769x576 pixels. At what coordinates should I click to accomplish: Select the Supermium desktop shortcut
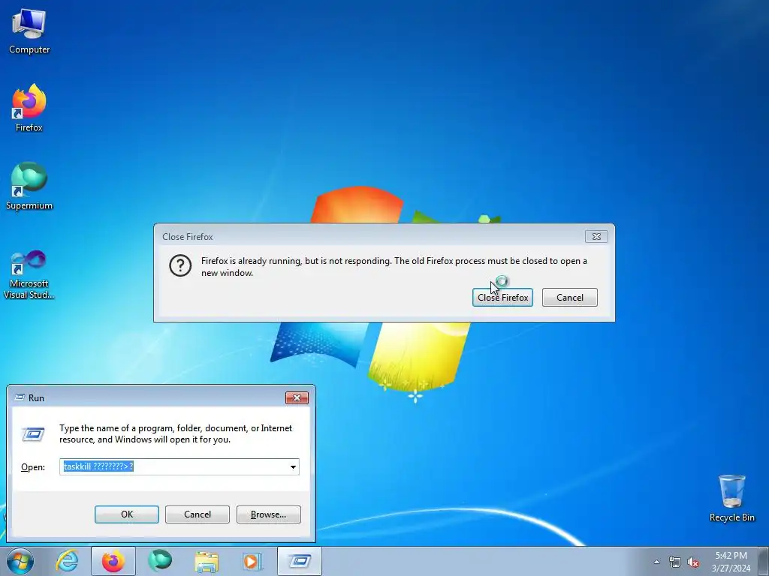click(29, 186)
